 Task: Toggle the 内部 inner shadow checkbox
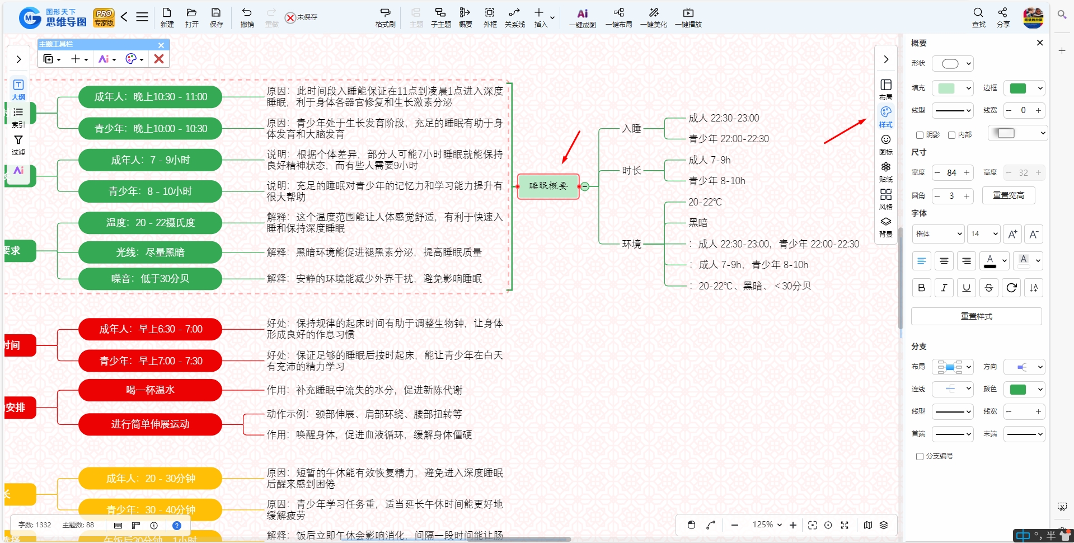point(951,135)
